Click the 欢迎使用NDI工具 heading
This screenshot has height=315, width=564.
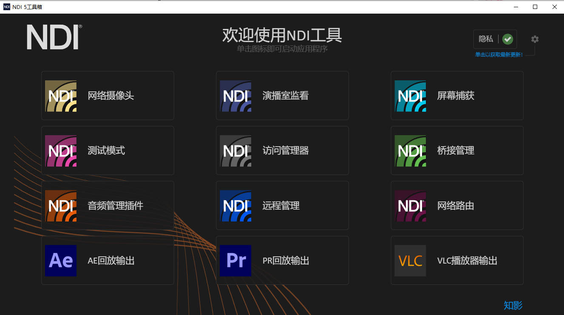pos(282,35)
